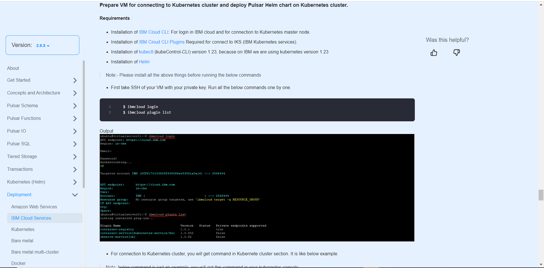Click the page scrollbar up arrow

click(541, 5)
